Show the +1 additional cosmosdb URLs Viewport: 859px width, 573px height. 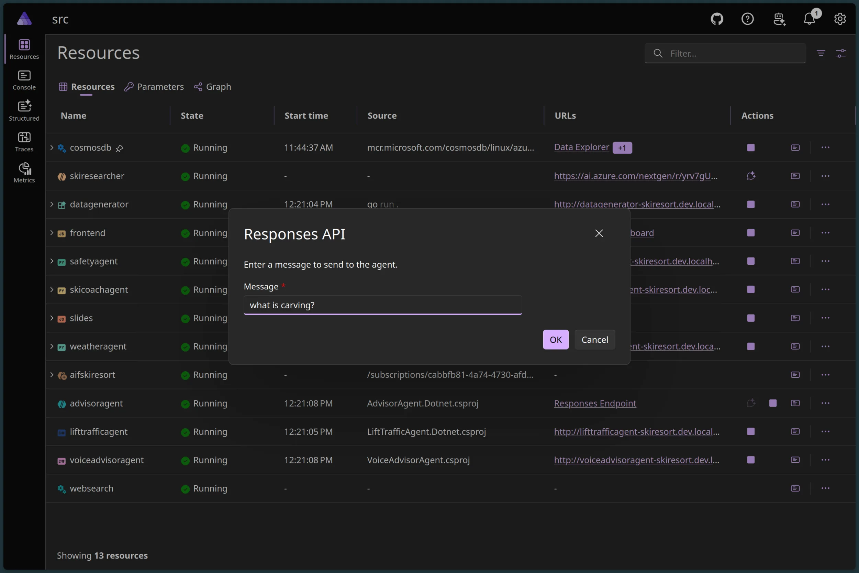click(622, 148)
